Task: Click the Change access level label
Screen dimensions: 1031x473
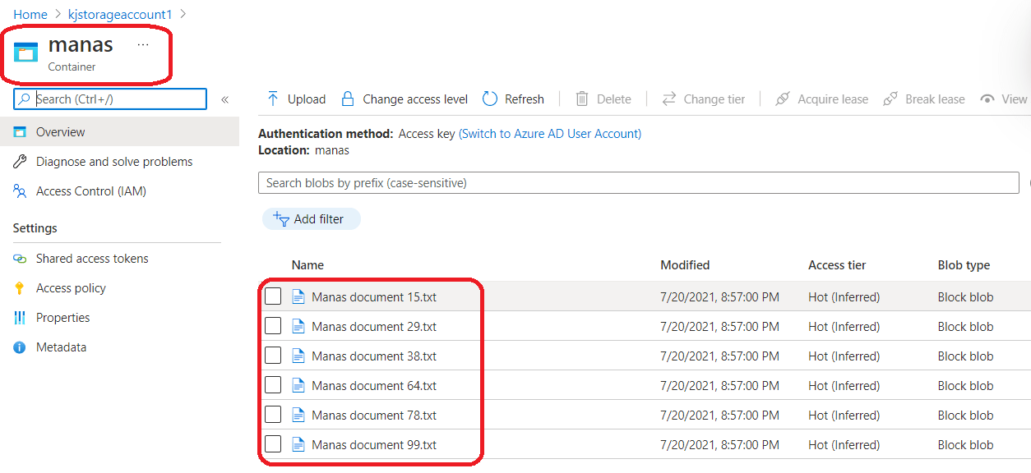Action: (x=415, y=99)
